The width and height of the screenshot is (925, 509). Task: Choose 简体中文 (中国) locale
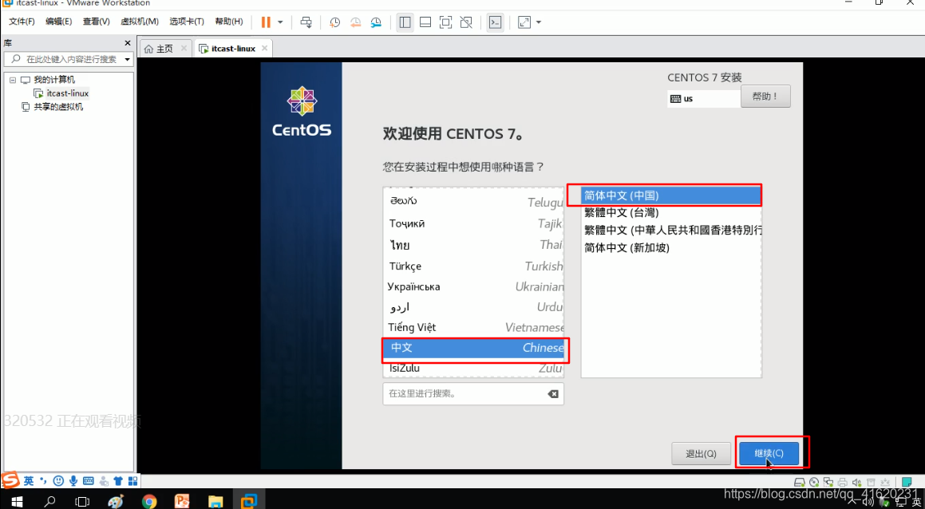point(671,195)
